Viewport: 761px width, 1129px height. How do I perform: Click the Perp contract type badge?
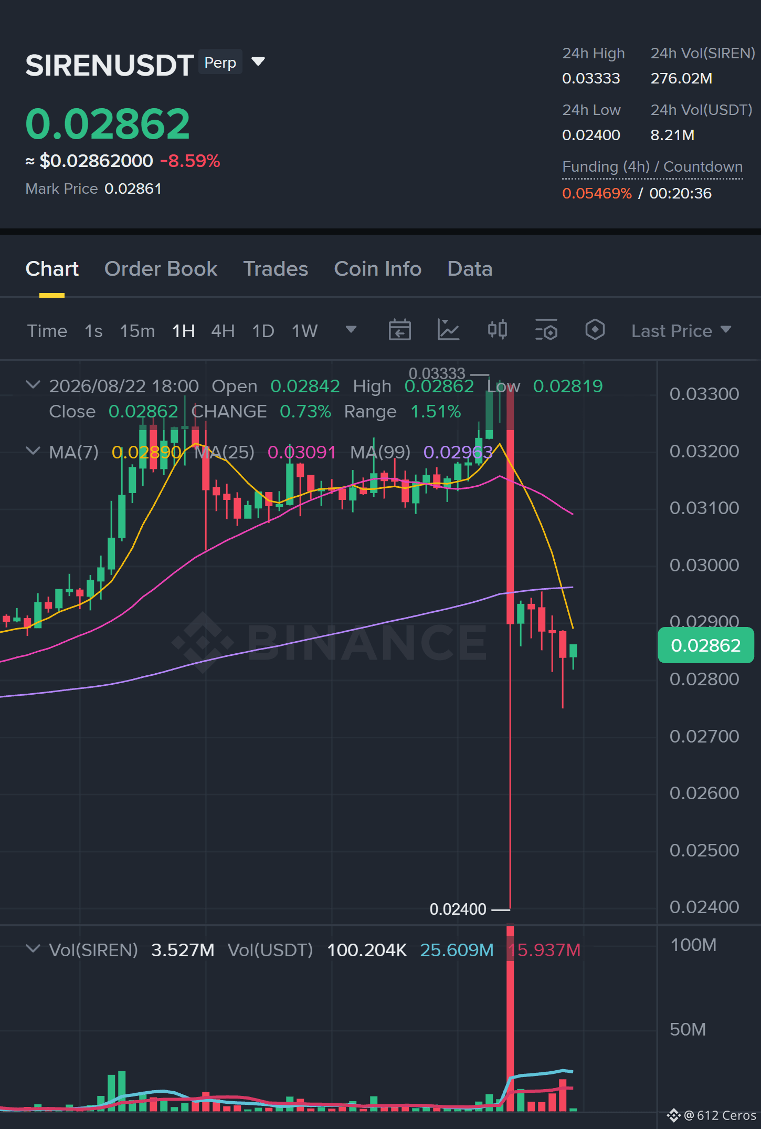(220, 62)
